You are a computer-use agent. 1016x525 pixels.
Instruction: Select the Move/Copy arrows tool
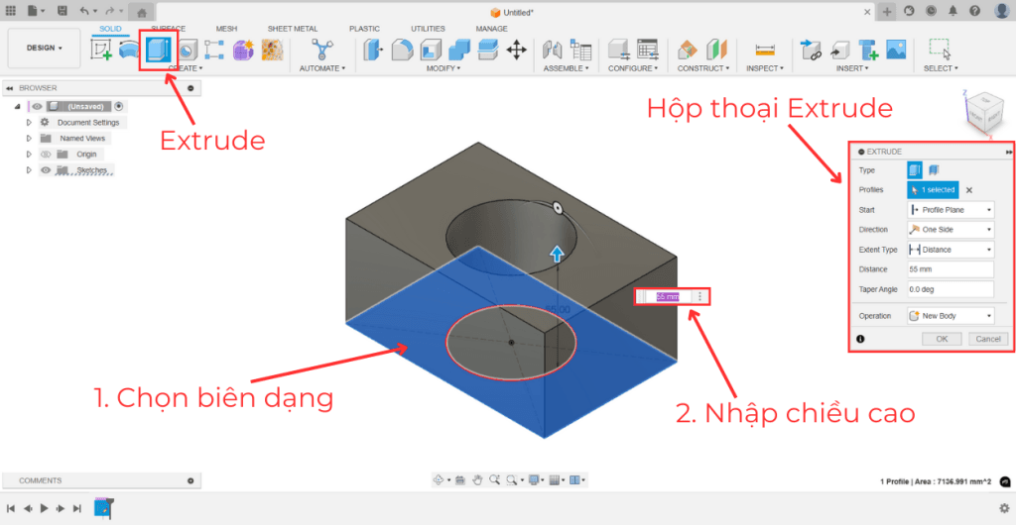point(516,49)
